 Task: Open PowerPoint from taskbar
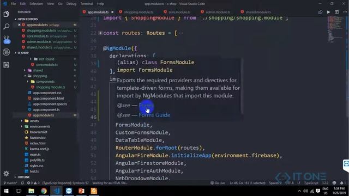(x=81, y=191)
